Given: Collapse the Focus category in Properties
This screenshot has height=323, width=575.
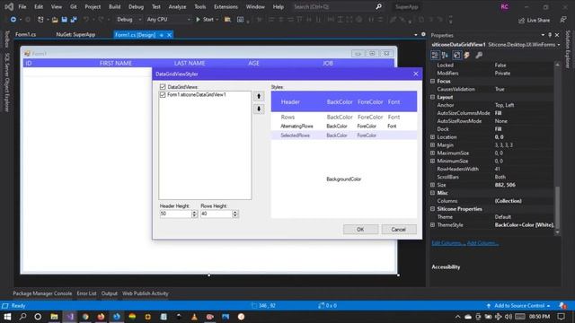Looking at the screenshot, I should click(x=433, y=82).
